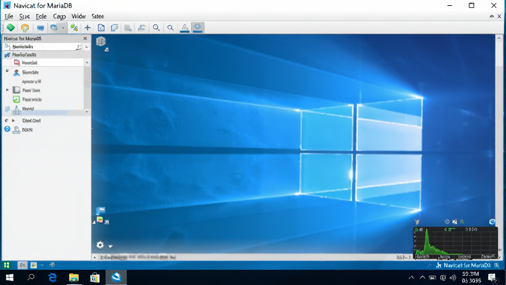Image resolution: width=506 pixels, height=285 pixels.
Task: Open the first menu in the menu bar
Action: 9,16
